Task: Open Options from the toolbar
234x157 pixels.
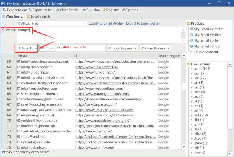Action: (130, 10)
